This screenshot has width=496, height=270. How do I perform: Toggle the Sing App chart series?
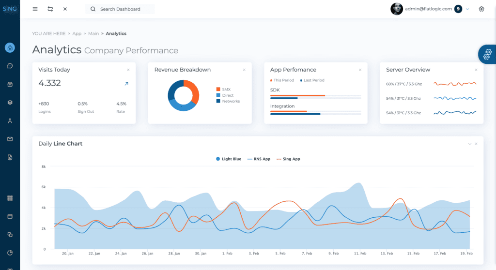(x=288, y=159)
